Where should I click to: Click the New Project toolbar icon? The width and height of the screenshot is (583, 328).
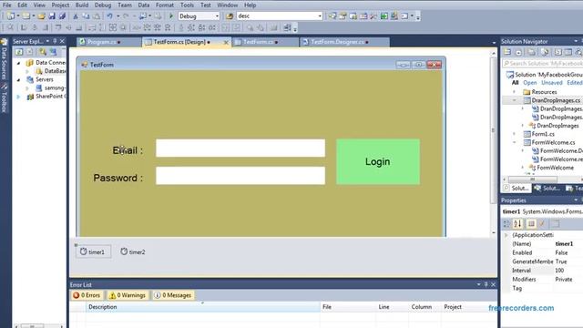click(x=11, y=16)
